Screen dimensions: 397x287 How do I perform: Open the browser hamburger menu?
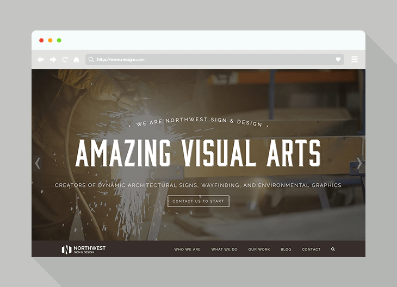point(355,59)
